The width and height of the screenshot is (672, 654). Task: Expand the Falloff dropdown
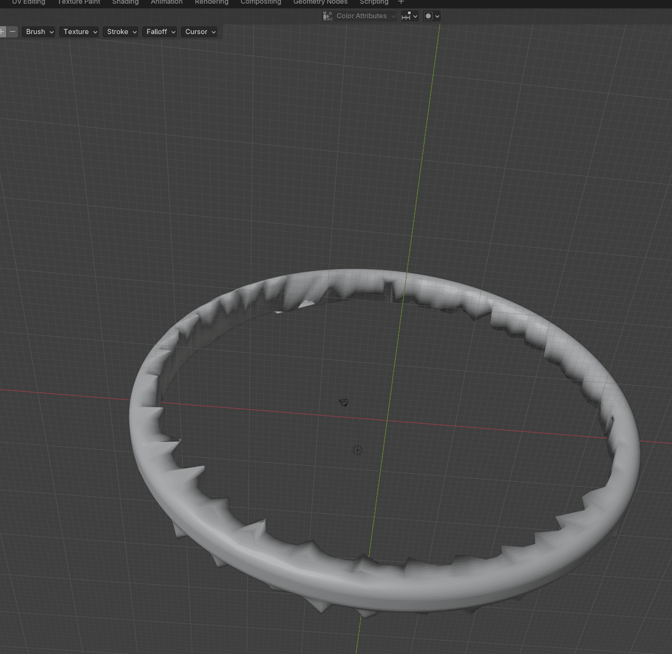(x=161, y=32)
